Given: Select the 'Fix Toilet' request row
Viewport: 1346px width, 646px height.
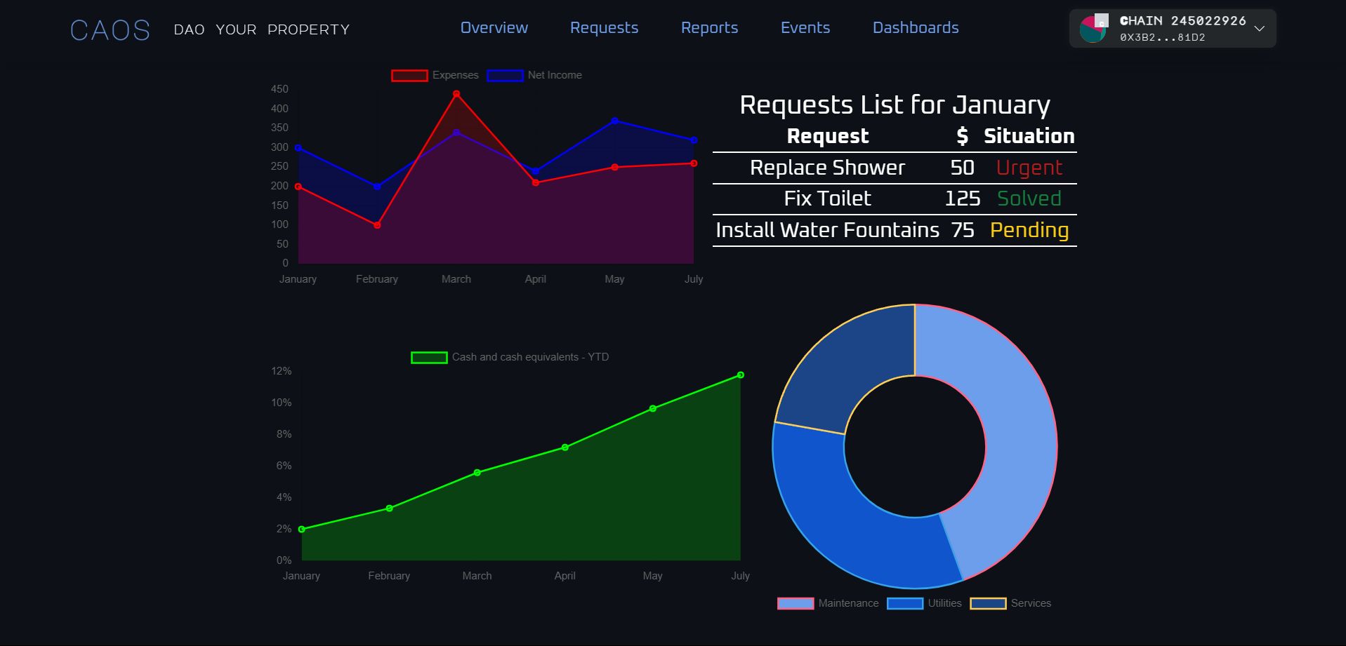Looking at the screenshot, I should 895,199.
